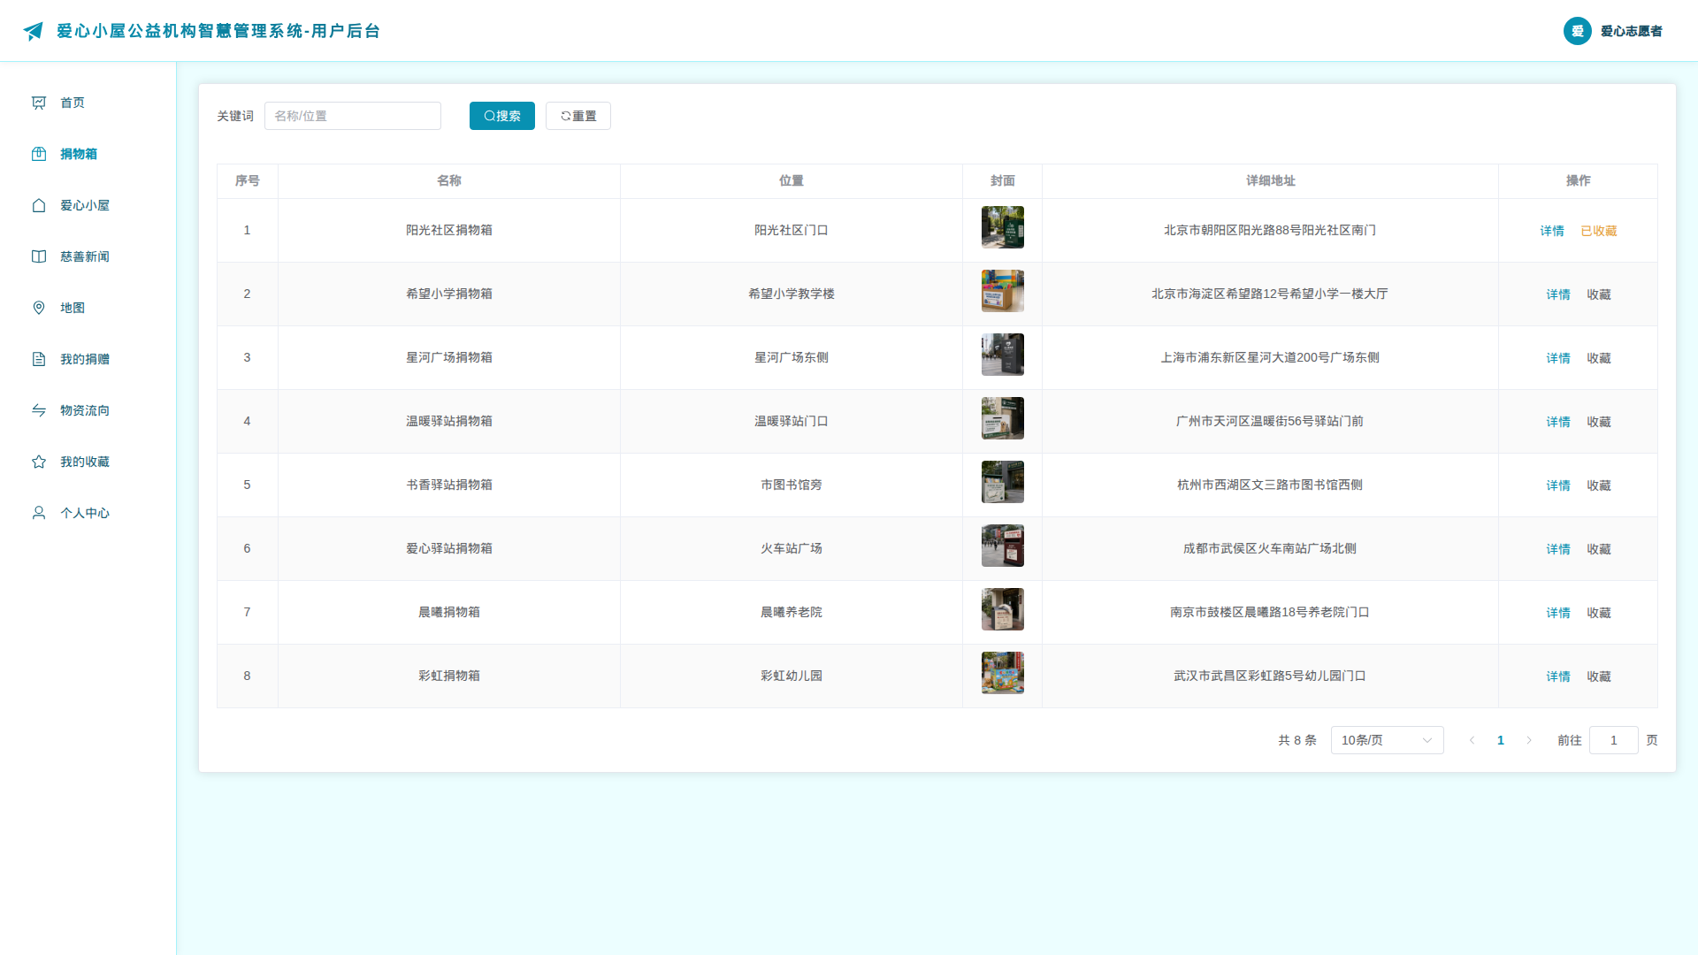Click the 前往 page number input
1698x955 pixels.
(1614, 740)
